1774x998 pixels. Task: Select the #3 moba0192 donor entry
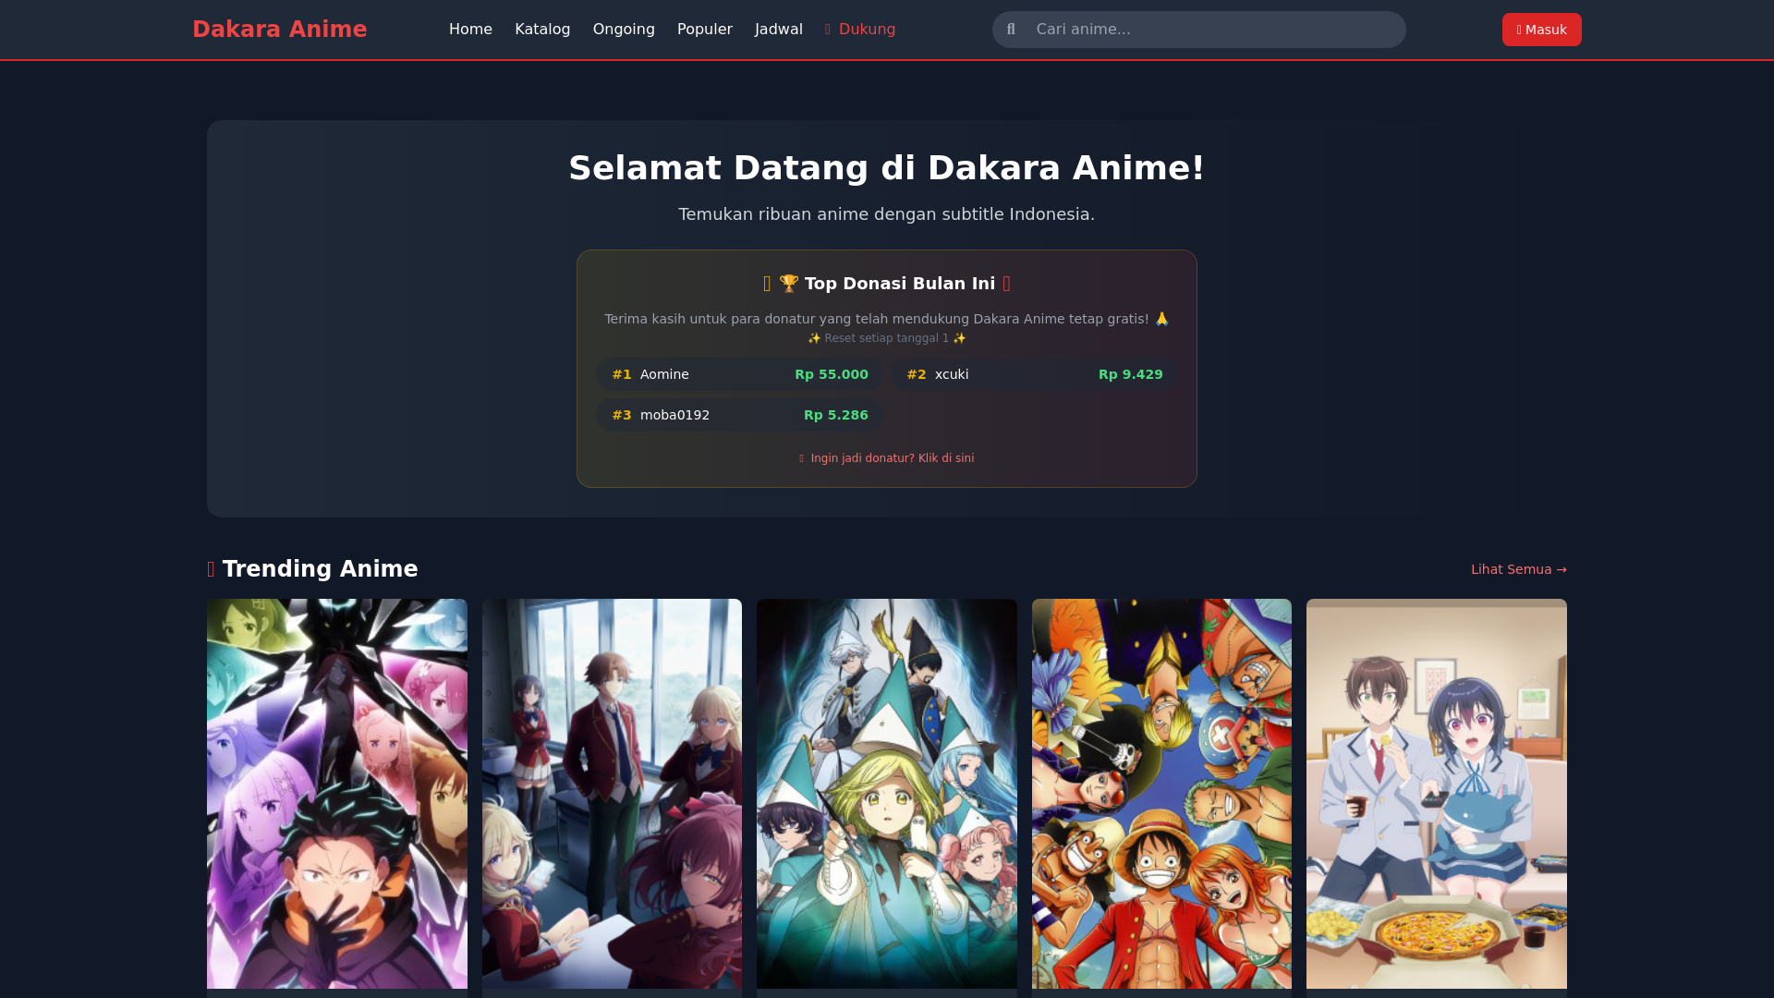click(739, 415)
